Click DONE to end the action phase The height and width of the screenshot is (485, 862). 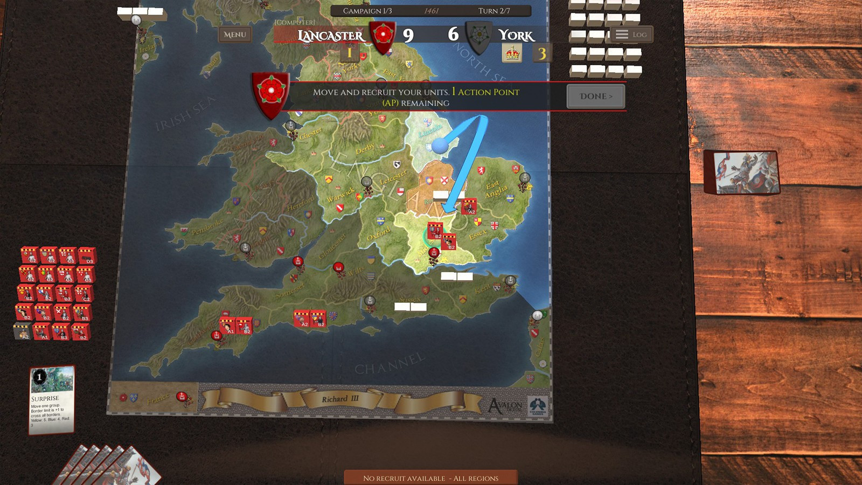[596, 96]
